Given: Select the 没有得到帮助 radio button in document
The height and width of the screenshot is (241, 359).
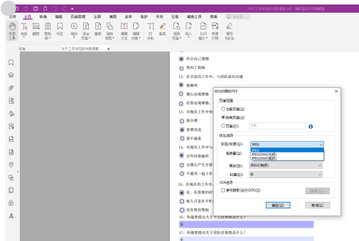Looking at the screenshot, I should [x=182, y=210].
